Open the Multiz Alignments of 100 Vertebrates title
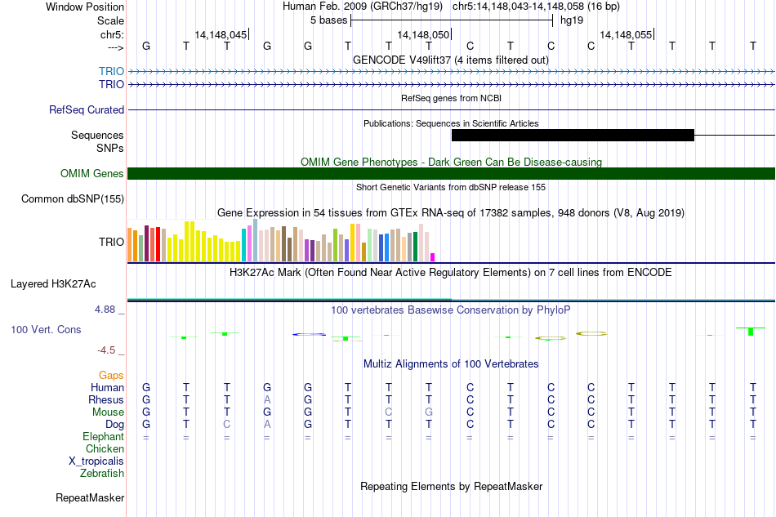The image size is (776, 517). tap(451, 364)
